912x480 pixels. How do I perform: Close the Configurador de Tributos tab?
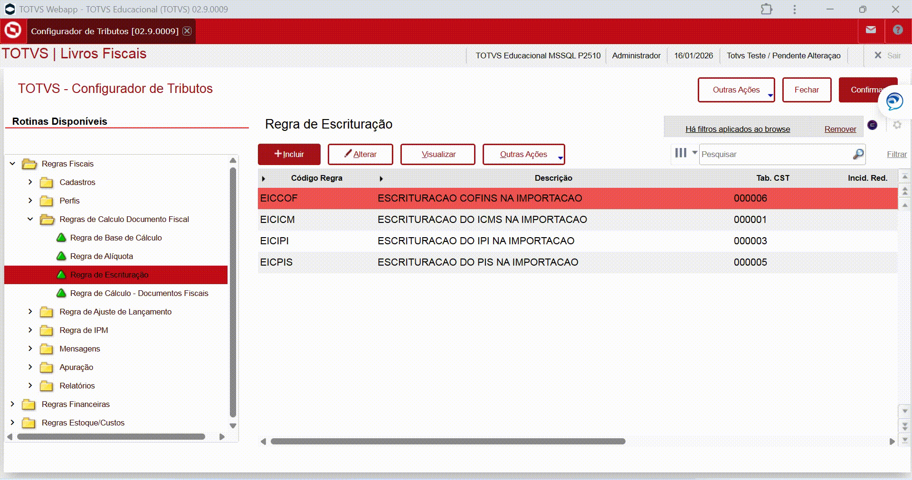(x=187, y=31)
